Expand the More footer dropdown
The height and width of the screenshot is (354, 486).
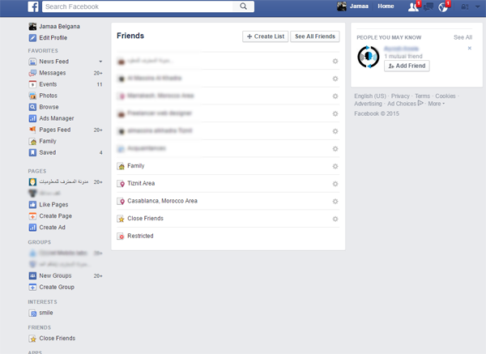pyautogui.click(x=436, y=104)
